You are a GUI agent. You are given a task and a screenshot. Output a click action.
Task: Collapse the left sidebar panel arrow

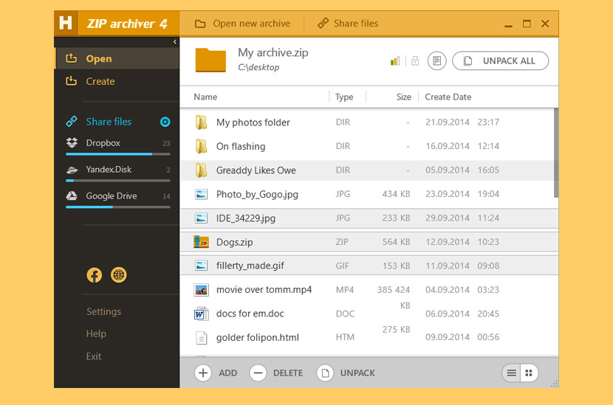pyautogui.click(x=175, y=42)
